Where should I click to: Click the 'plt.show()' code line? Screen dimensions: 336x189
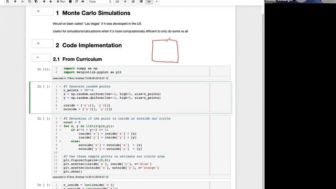[x=72, y=172]
